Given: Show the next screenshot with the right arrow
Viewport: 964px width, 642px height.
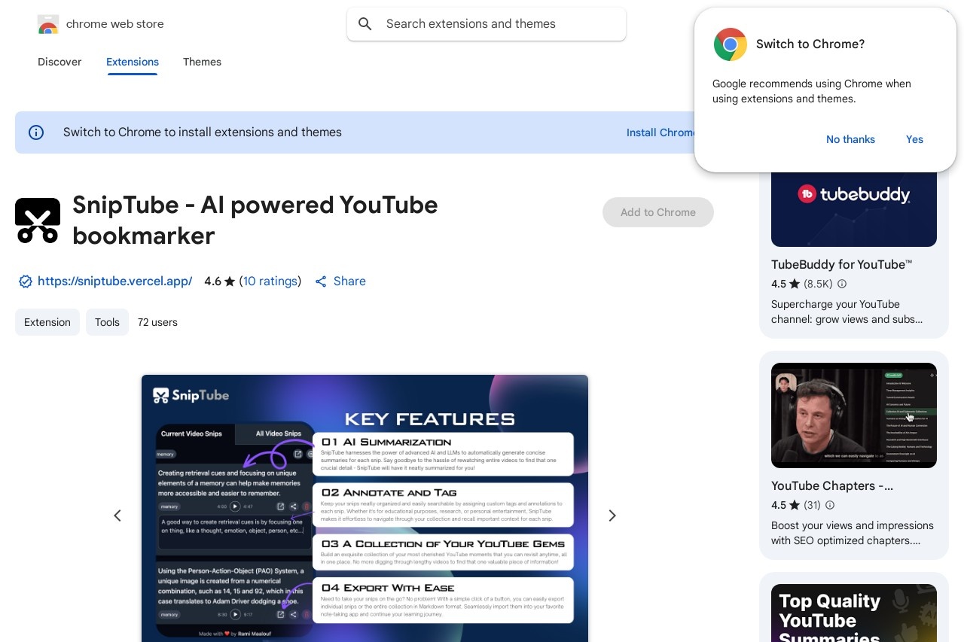Looking at the screenshot, I should pos(612,516).
